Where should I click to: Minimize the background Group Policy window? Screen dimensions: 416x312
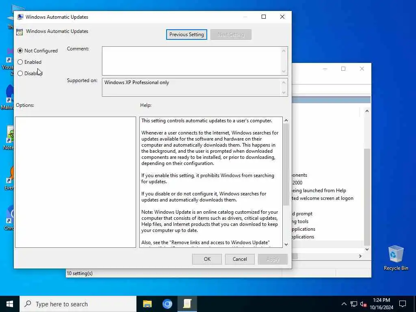[325, 69]
